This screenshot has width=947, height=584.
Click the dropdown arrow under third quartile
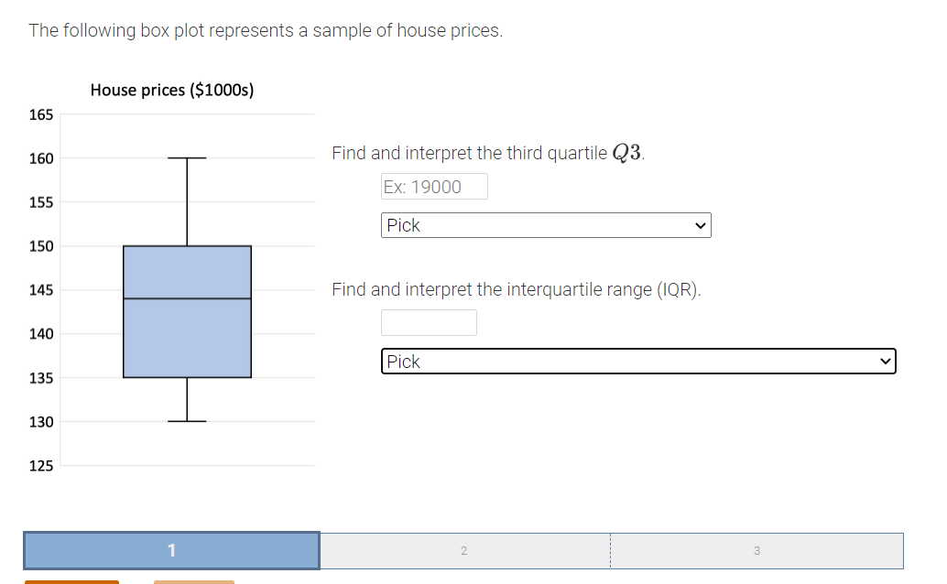701,225
